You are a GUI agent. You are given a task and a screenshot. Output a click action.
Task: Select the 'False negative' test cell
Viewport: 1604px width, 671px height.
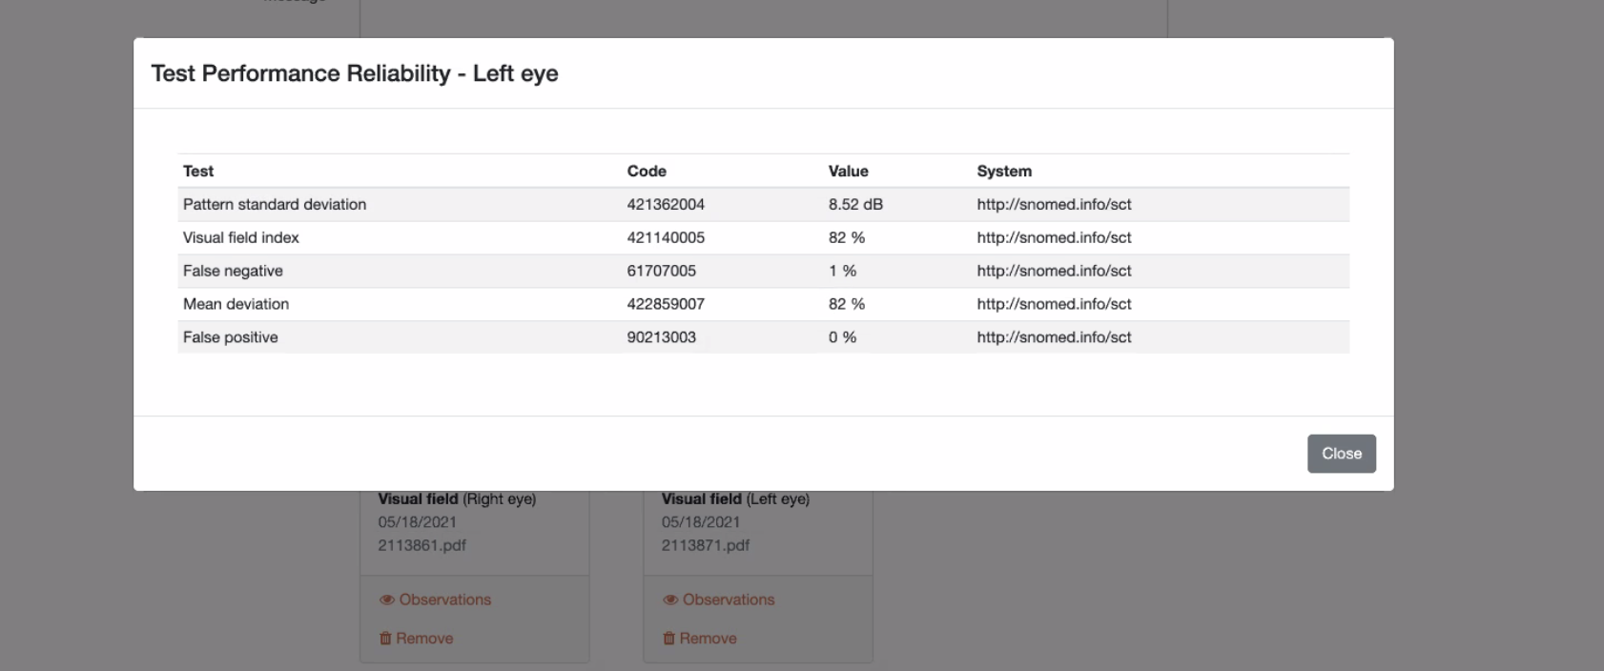[x=233, y=271]
